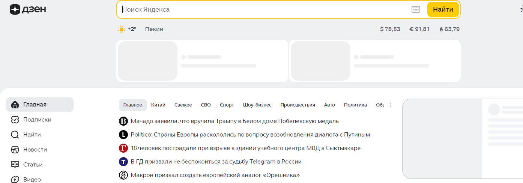
Task: Open Новости sidebar icon
Action: click(x=15, y=150)
